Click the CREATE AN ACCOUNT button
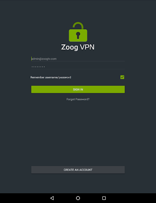The width and height of the screenshot is (156, 203). tap(78, 170)
